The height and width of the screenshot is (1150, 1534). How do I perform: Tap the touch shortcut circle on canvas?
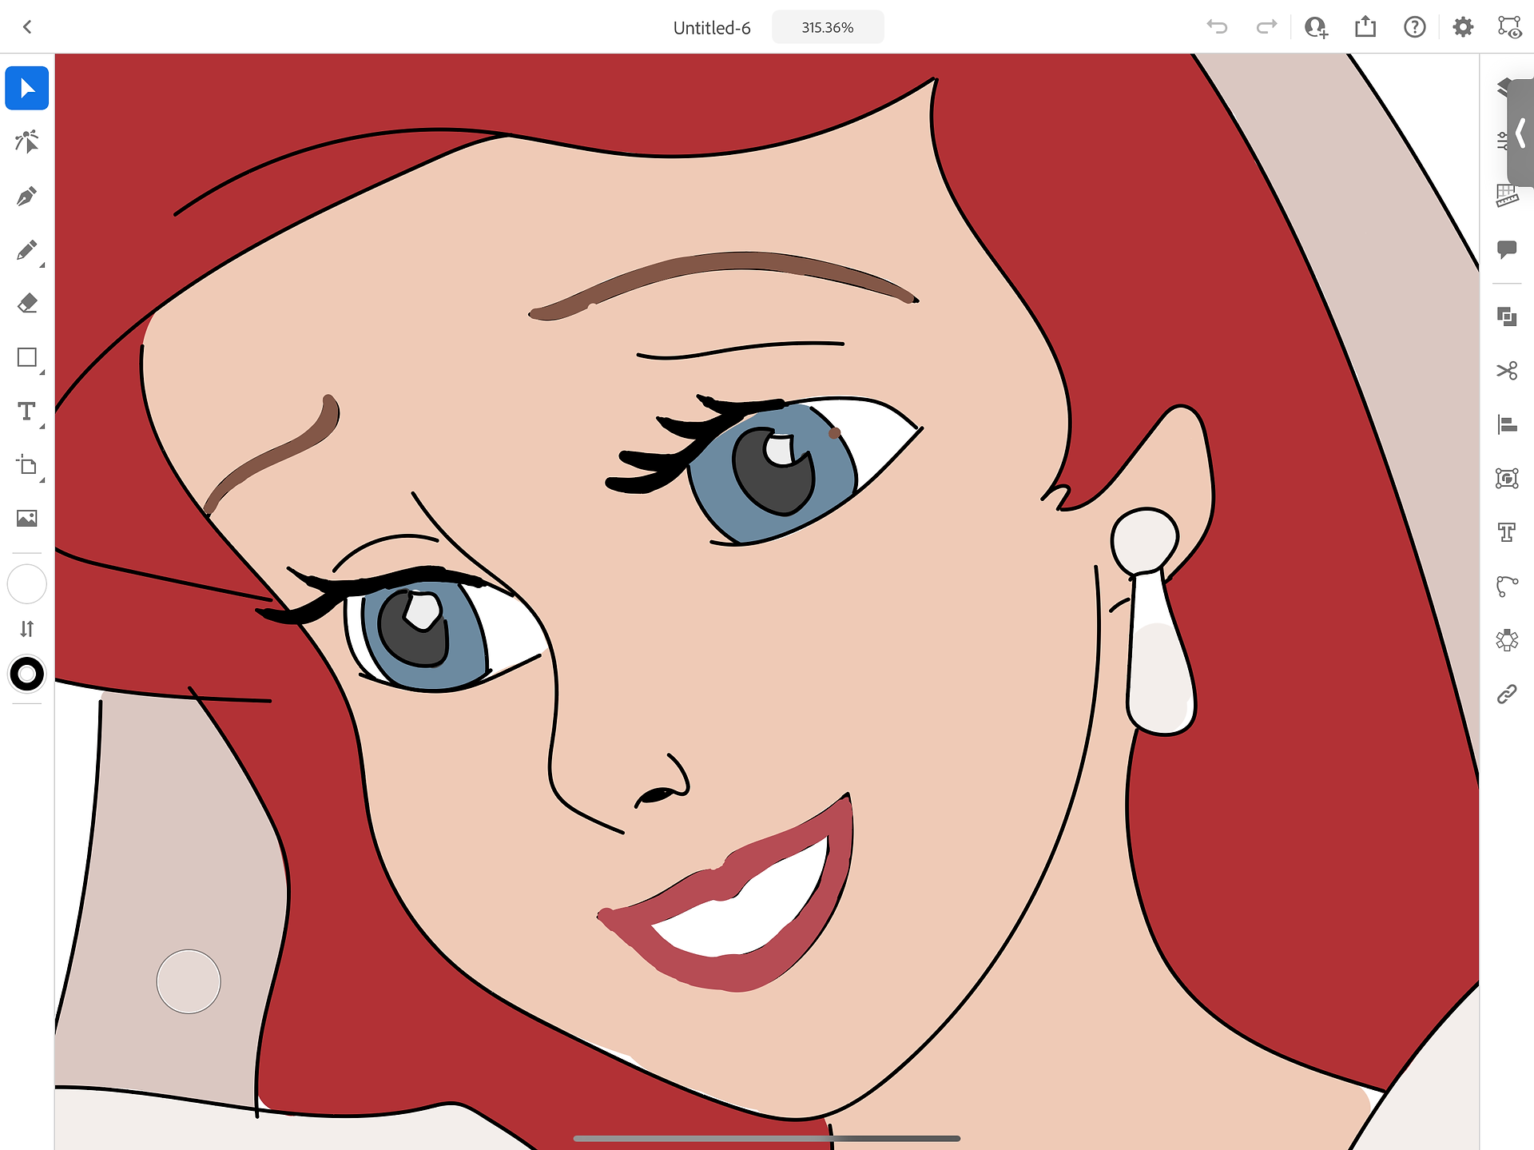tap(189, 981)
